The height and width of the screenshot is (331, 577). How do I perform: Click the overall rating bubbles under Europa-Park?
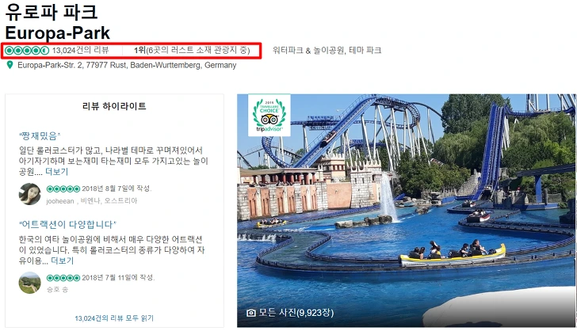coord(27,51)
